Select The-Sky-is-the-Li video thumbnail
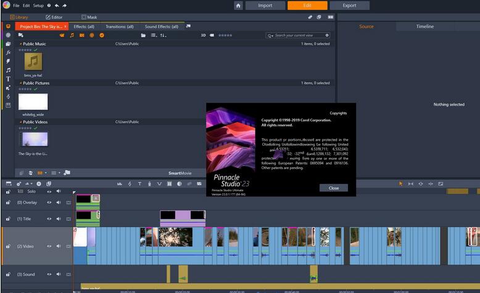Viewport: 480px width, 293px height. (33, 139)
